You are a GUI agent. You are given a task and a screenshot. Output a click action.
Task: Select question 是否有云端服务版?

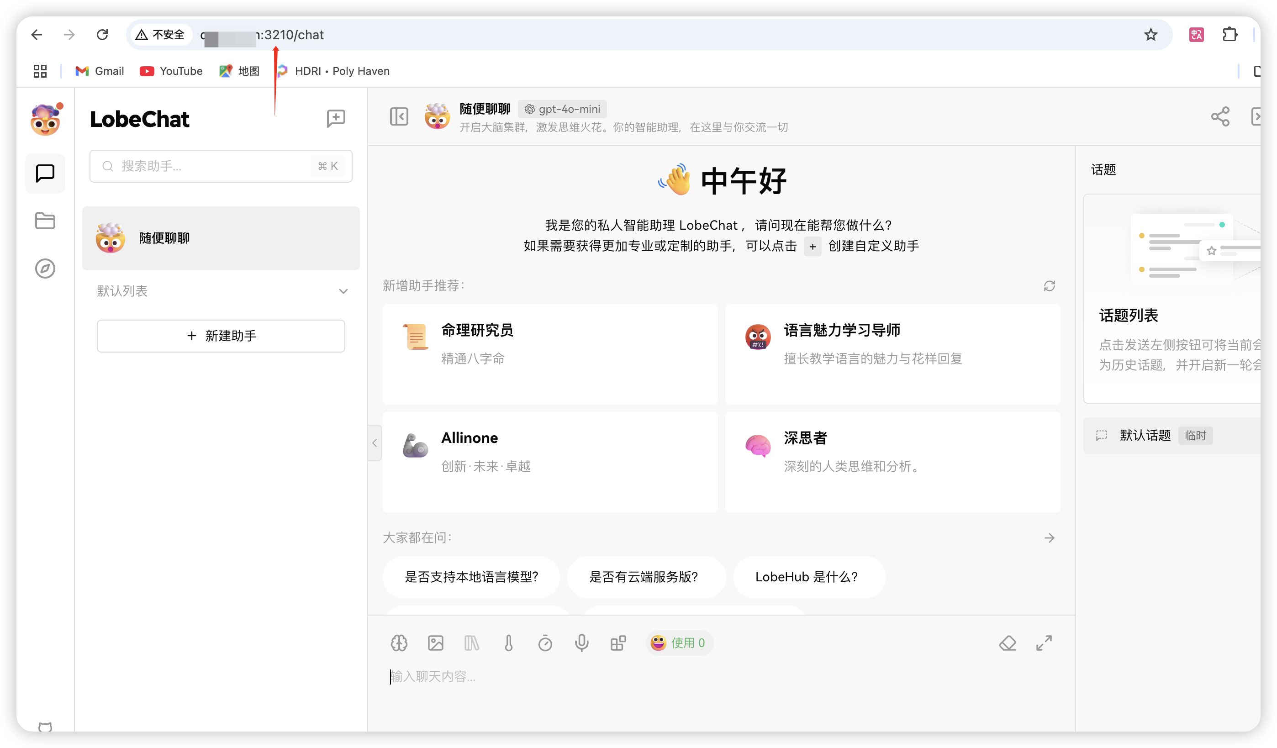[646, 577]
